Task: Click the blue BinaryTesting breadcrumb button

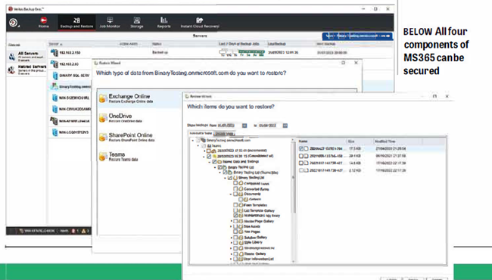Action: (x=357, y=36)
